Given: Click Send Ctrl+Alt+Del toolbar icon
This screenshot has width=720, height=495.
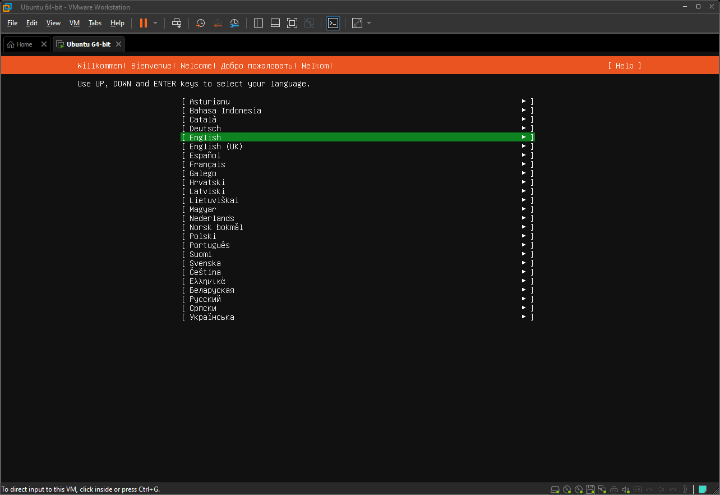Looking at the screenshot, I should [x=177, y=23].
